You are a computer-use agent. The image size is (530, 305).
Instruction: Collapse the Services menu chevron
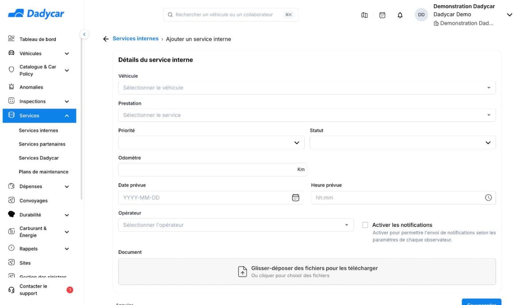(x=67, y=115)
